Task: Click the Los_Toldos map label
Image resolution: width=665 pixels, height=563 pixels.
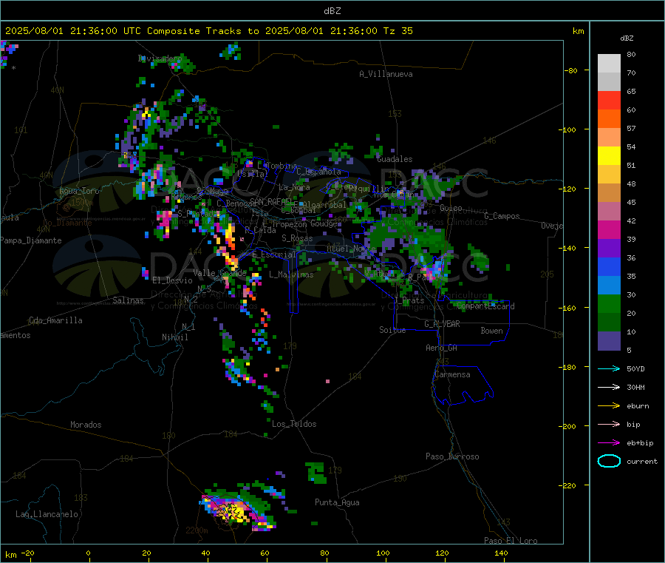Action: pos(294,424)
